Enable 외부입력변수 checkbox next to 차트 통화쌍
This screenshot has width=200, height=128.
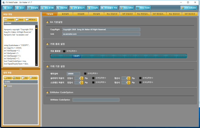click(64, 51)
